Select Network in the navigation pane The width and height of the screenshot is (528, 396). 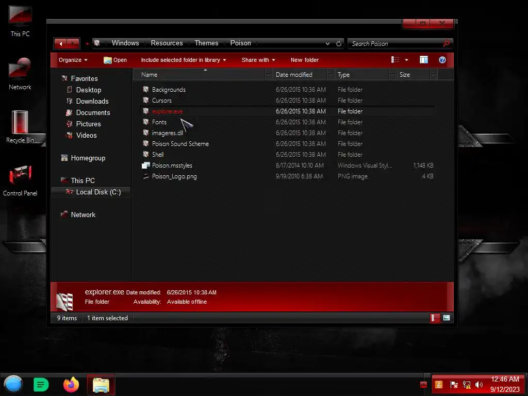[83, 215]
